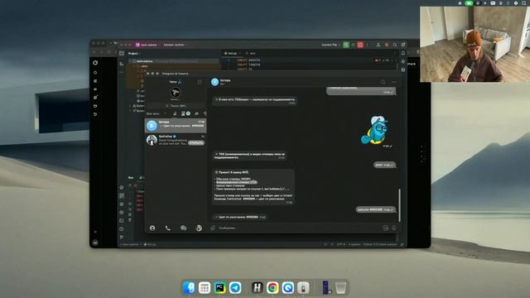Click the '/setcolor' sent message bubble
Viewport: 530px width, 298px height.
coord(375,209)
